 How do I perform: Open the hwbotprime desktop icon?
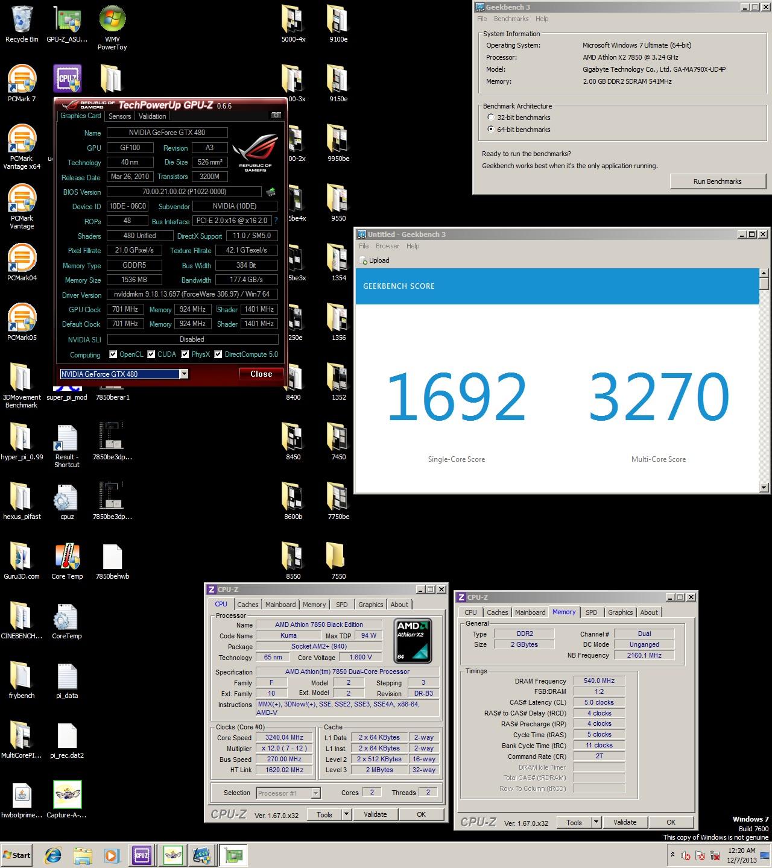[22, 799]
